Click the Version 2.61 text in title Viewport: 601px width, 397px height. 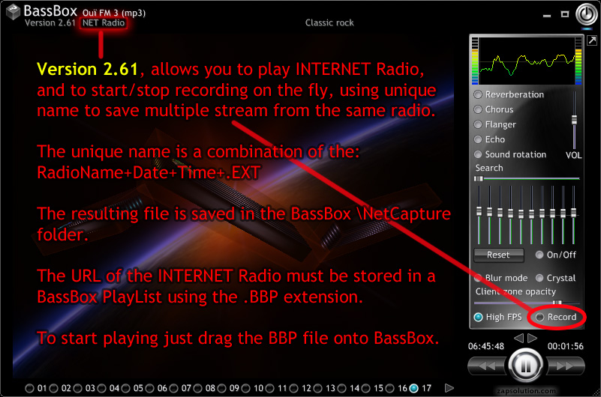pos(50,22)
